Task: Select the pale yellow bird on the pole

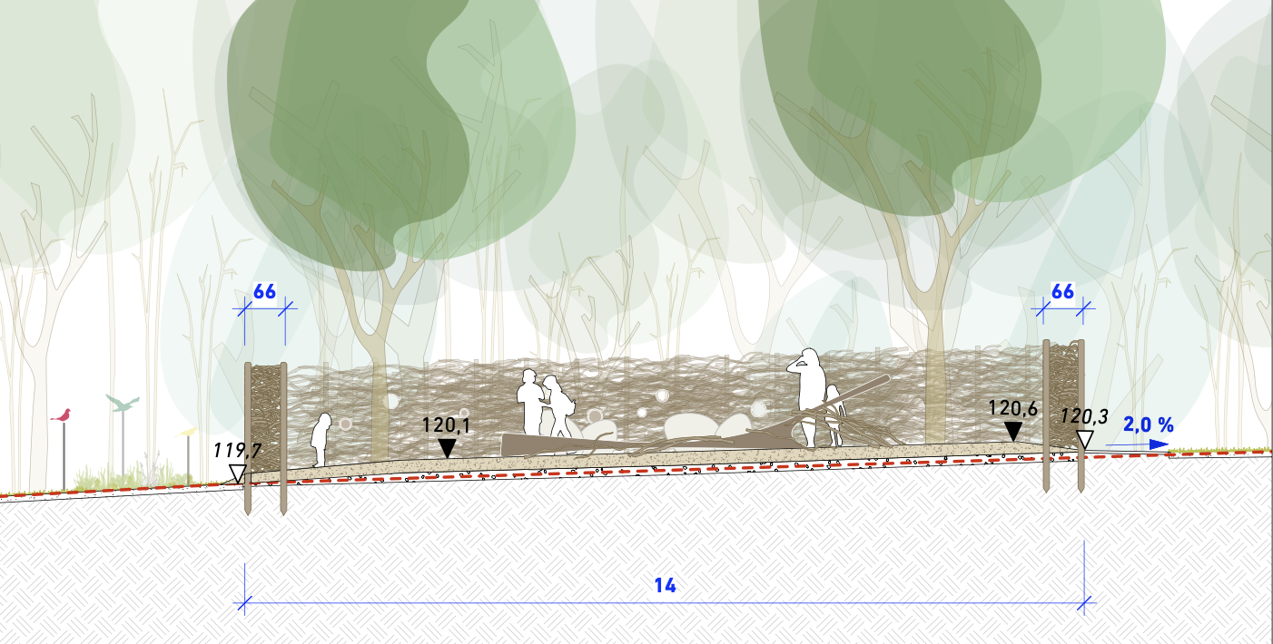Action: [x=186, y=431]
